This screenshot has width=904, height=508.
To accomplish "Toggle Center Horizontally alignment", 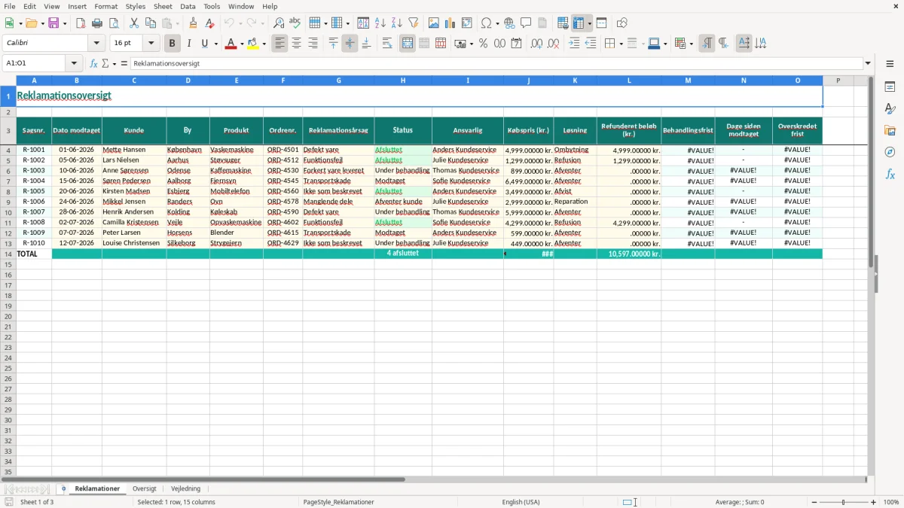I will point(296,44).
